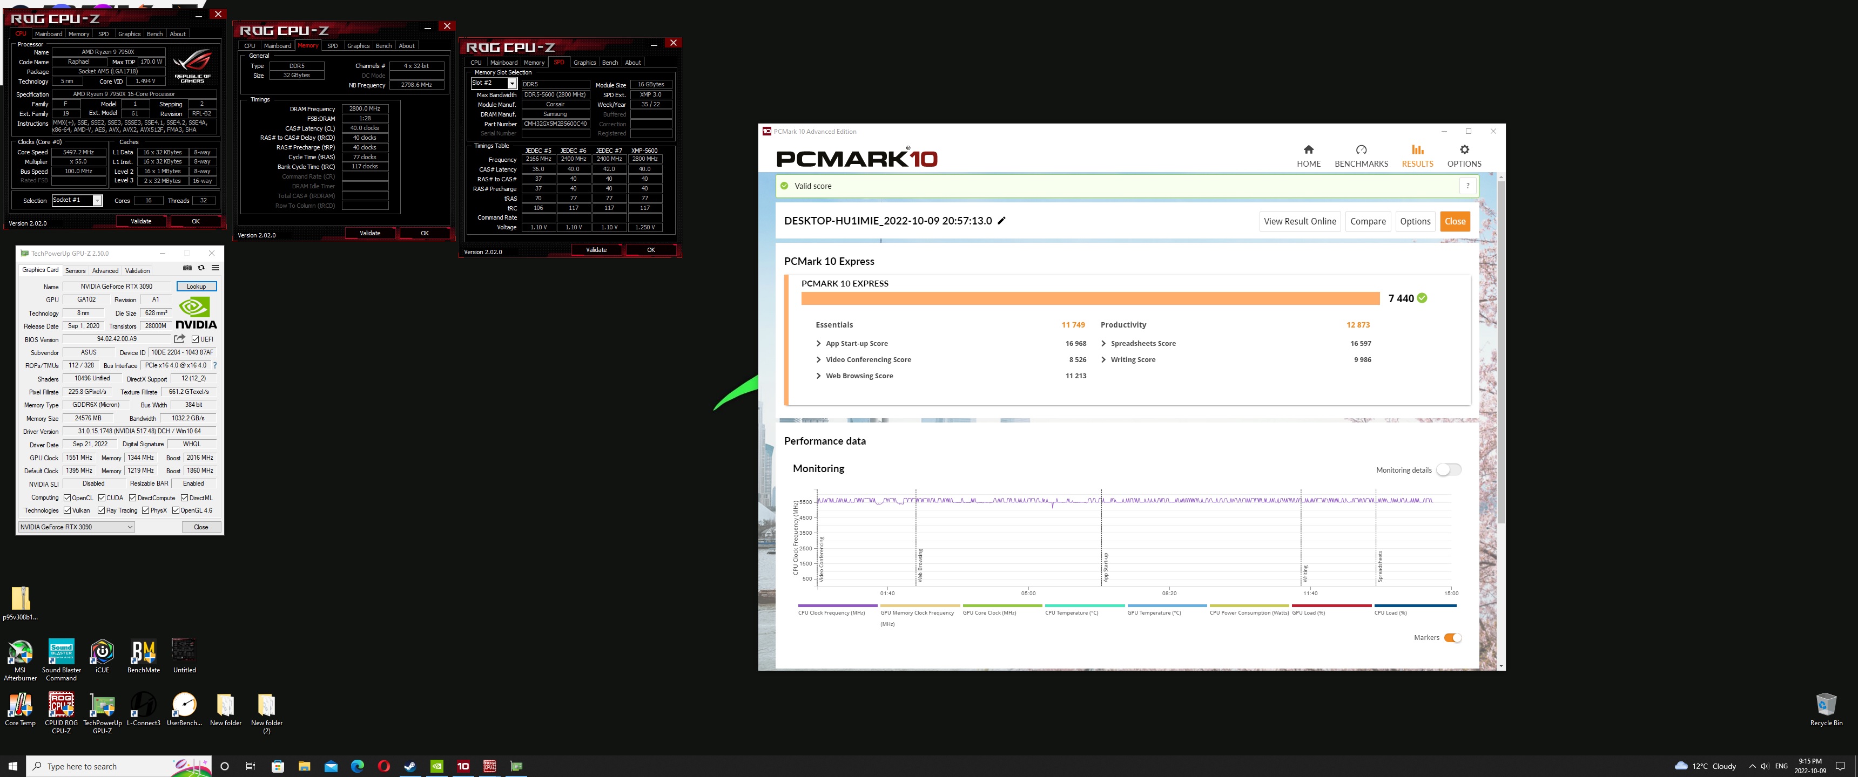Toggle the CUDA checkbox
The height and width of the screenshot is (777, 1858).
102,497
